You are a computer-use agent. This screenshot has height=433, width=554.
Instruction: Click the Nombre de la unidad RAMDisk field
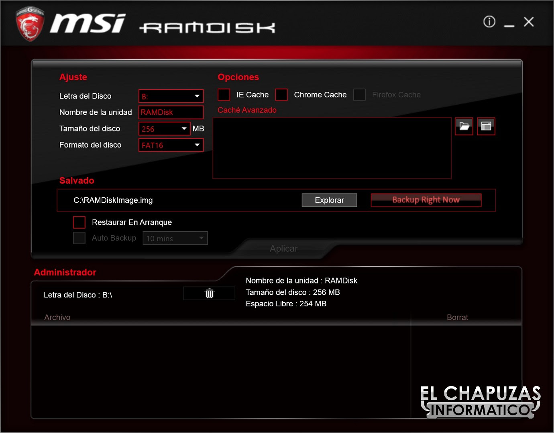pos(171,112)
